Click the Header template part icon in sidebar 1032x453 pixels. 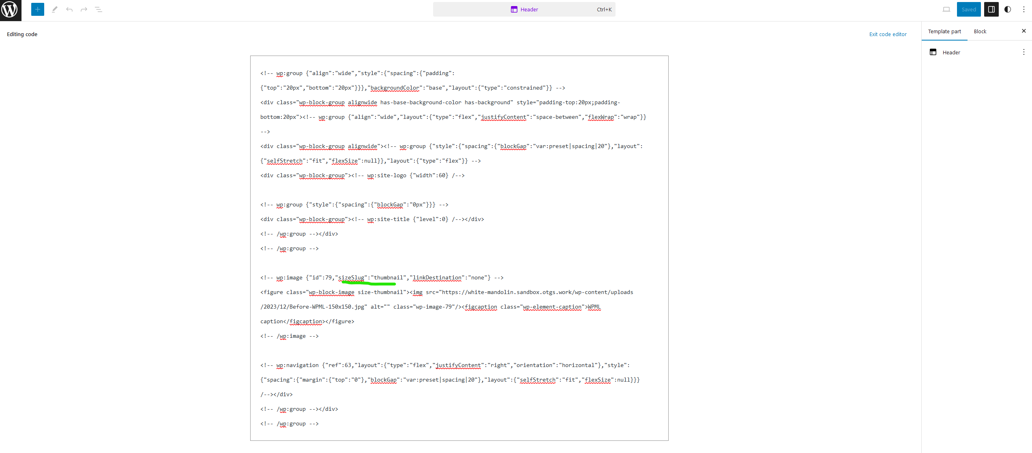click(x=933, y=52)
